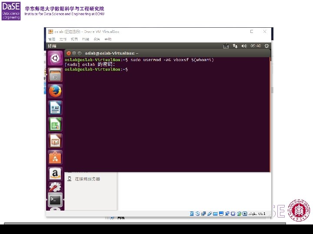
Task: Click the VirtualBox network adapters status icon
Action: pyautogui.click(x=203, y=214)
